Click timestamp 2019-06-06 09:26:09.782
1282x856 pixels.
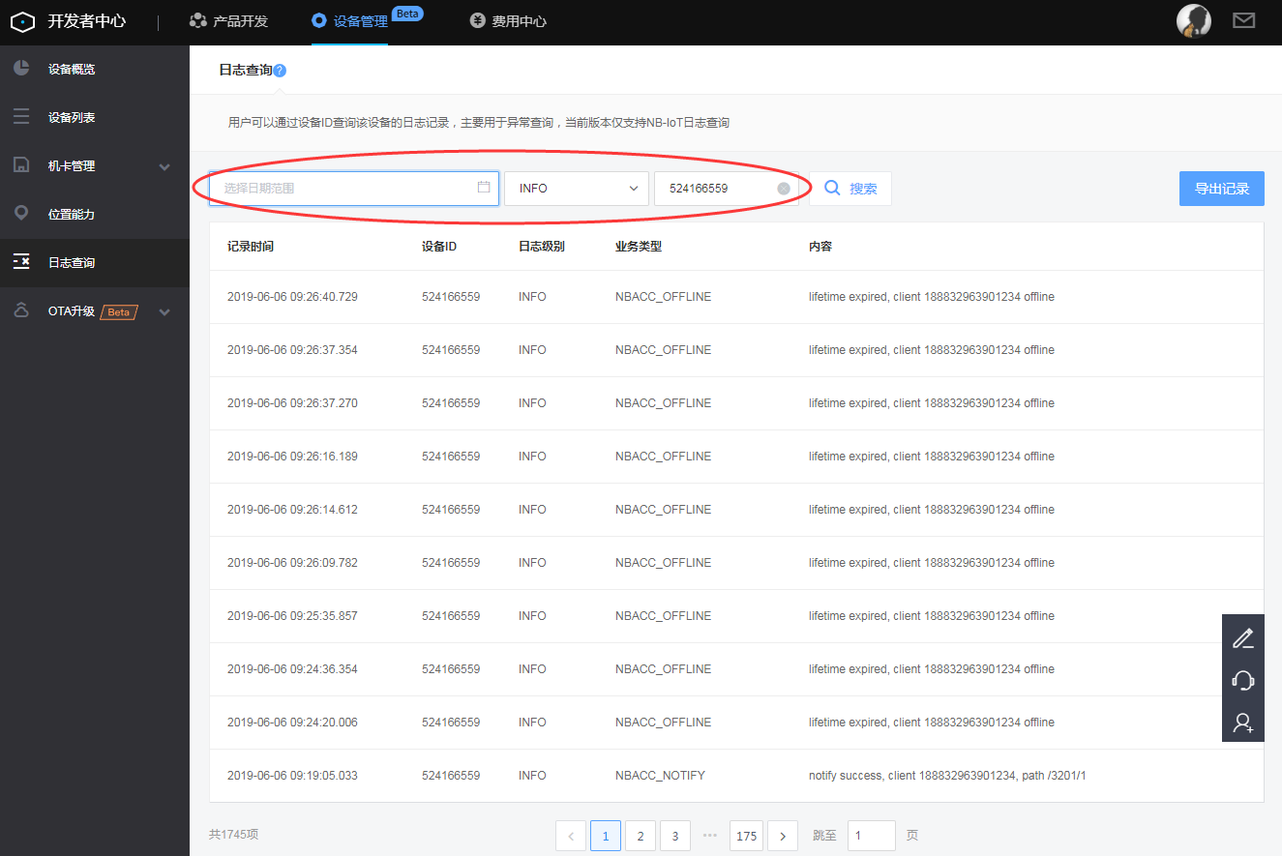(x=292, y=563)
